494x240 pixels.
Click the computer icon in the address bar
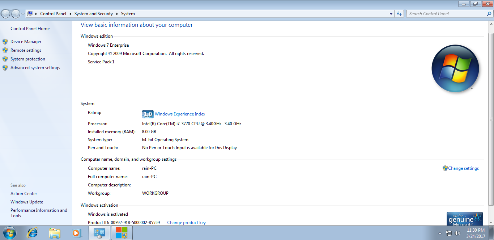pos(30,14)
